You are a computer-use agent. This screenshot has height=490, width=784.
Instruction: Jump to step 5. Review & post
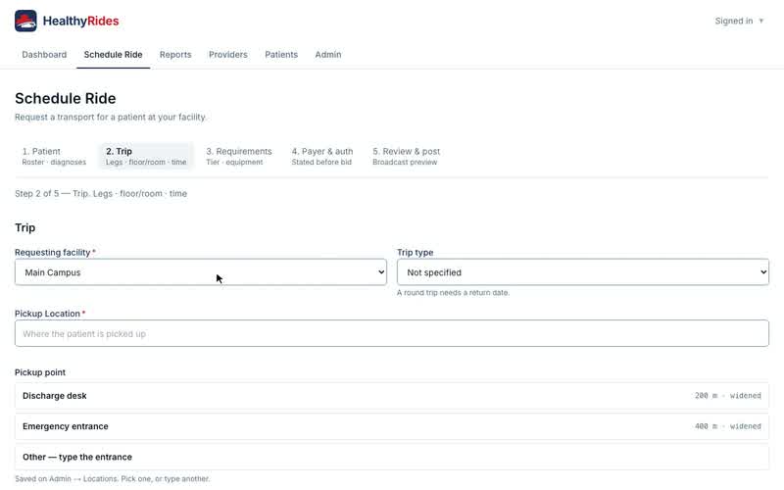406,156
